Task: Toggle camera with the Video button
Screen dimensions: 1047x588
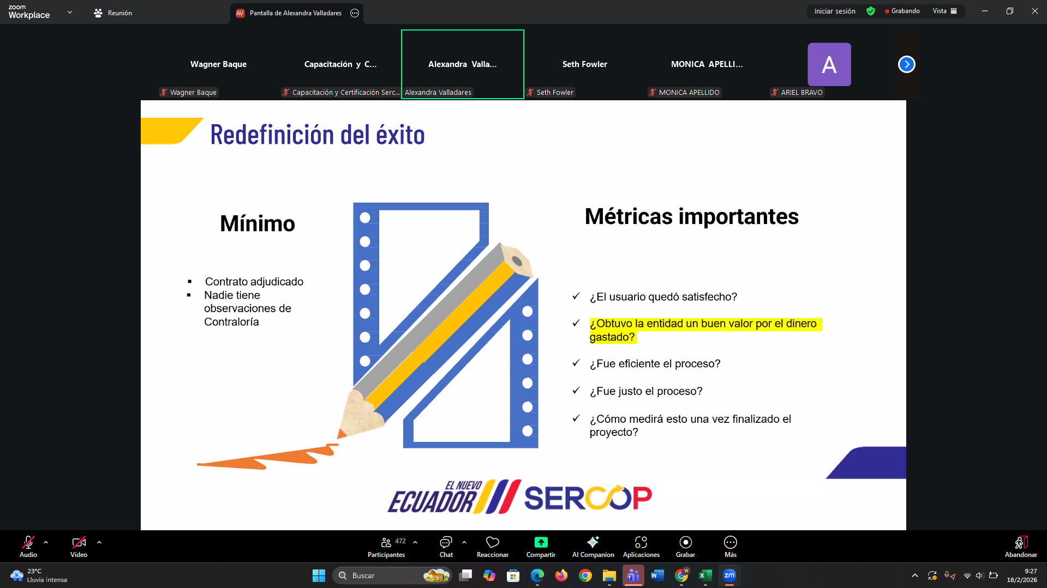Action: click(79, 547)
